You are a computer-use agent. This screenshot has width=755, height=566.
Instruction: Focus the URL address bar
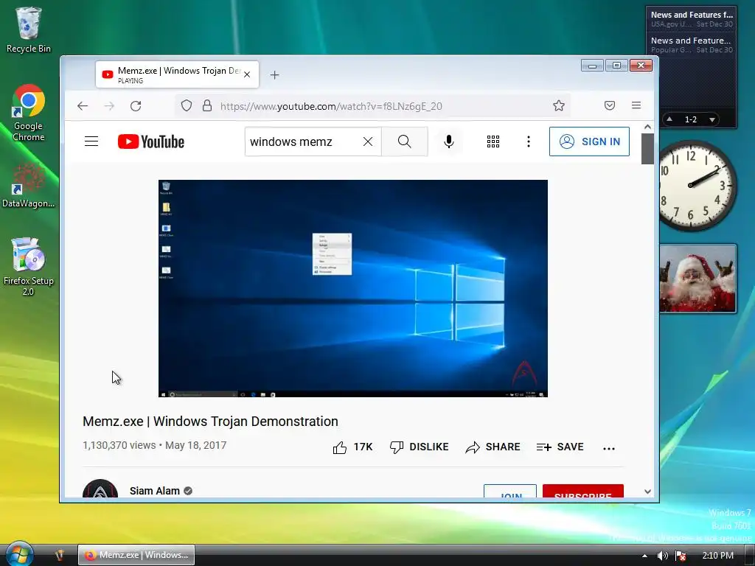373,106
